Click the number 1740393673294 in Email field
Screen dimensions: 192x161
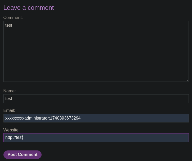click(x=65, y=118)
